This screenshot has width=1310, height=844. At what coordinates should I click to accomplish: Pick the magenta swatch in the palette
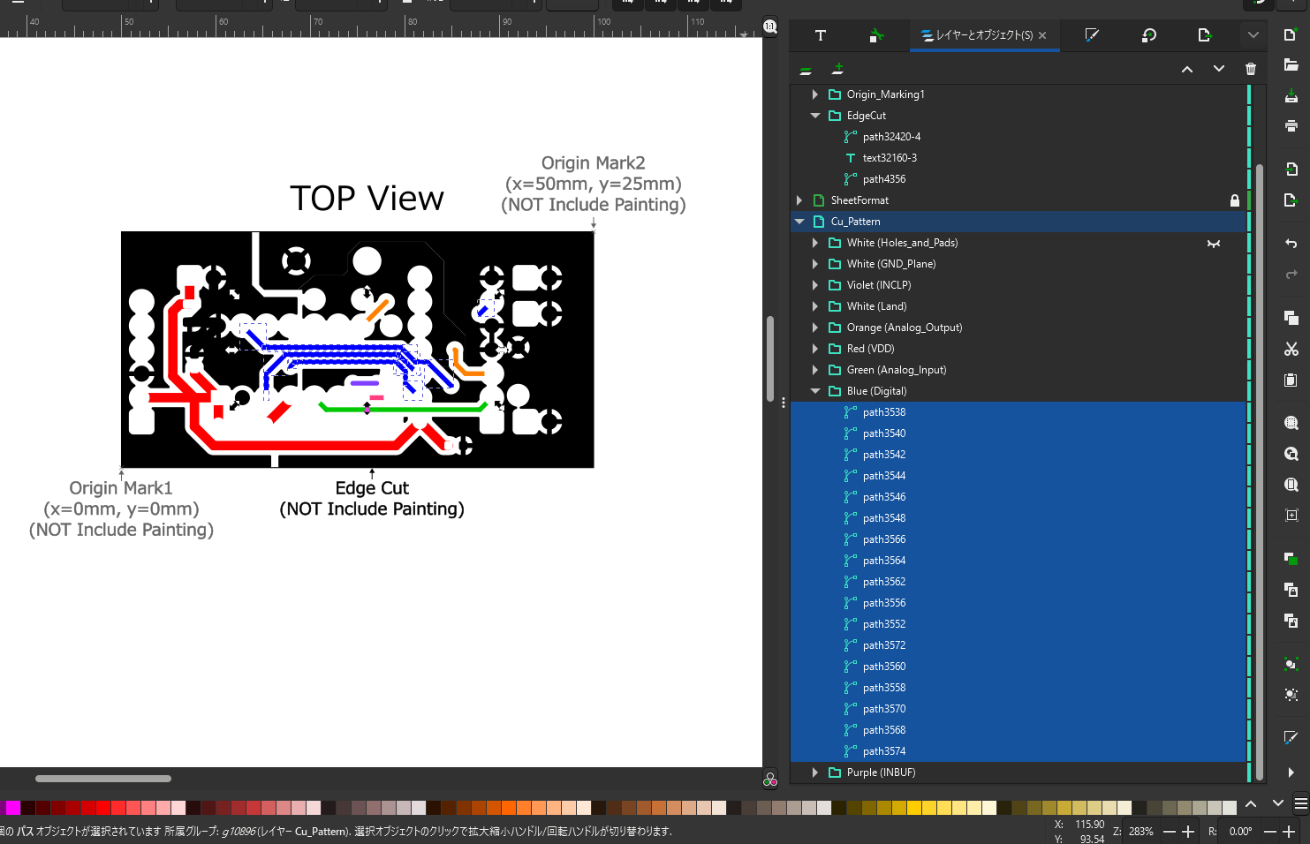(x=12, y=808)
